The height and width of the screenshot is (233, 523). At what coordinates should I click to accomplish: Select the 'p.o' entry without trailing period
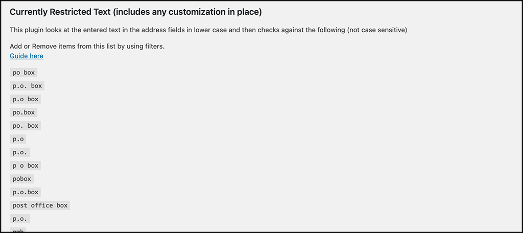tap(18, 139)
